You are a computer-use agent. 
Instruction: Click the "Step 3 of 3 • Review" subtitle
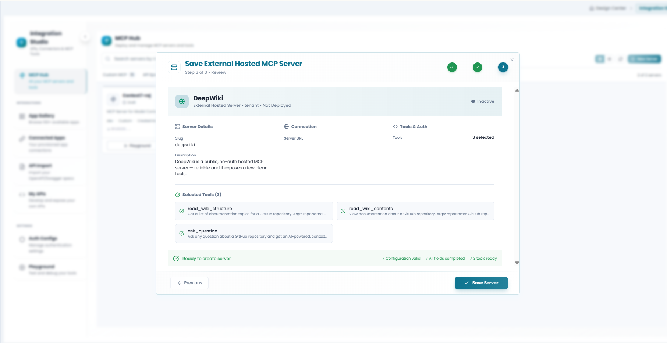click(x=206, y=72)
